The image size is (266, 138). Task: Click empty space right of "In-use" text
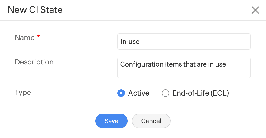tap(195, 42)
